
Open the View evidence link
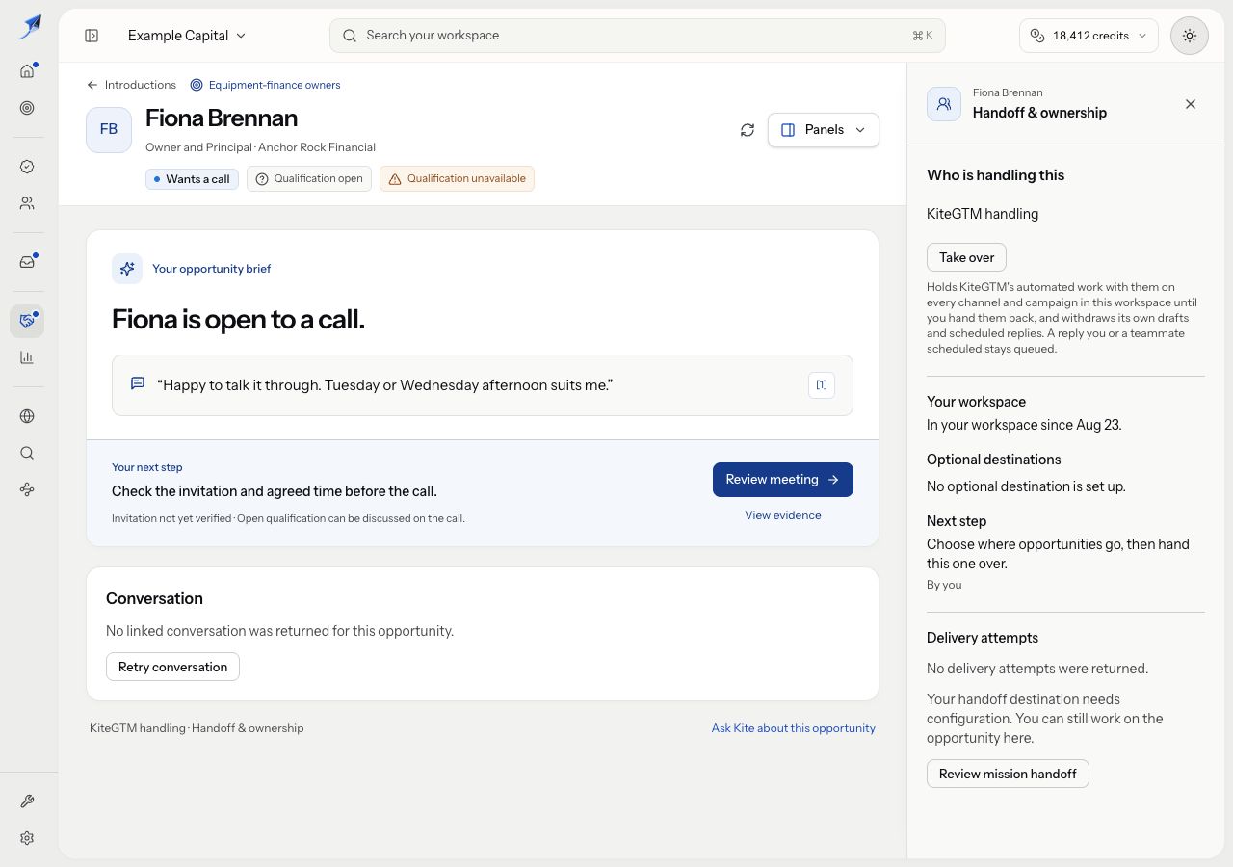coord(783,515)
